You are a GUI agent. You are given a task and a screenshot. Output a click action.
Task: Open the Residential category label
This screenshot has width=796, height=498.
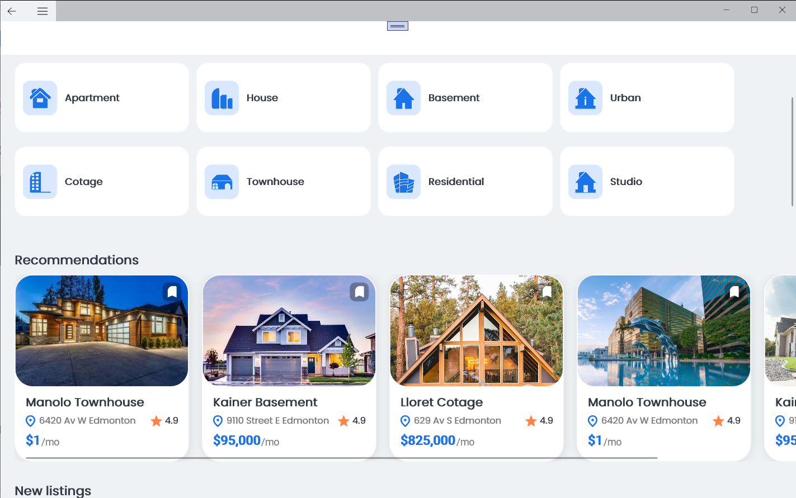pos(456,182)
